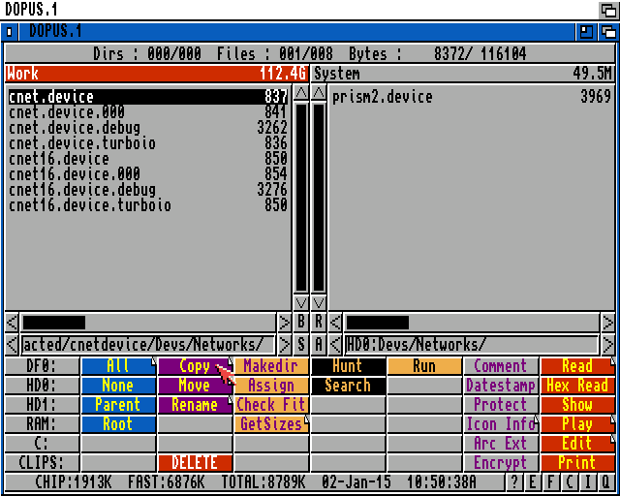
Task: Click the Play button
Action: click(577, 424)
